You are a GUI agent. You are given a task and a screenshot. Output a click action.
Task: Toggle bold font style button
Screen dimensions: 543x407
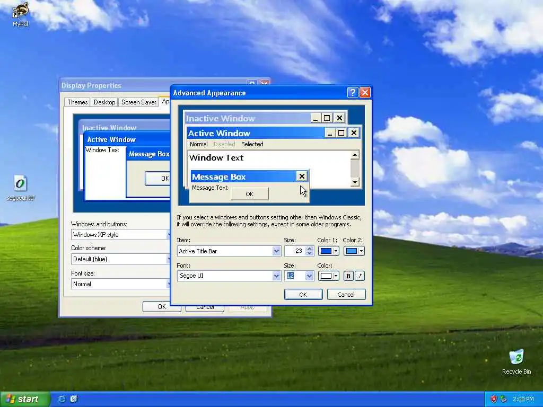pos(348,276)
